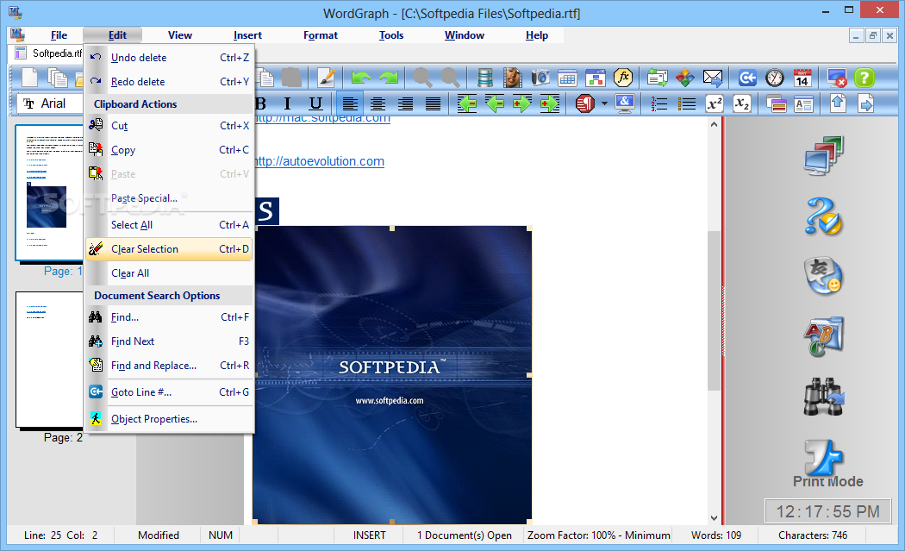Screen dimensions: 905x551
Task: Click the leftmost green arrow with minus icon
Action: (466, 104)
